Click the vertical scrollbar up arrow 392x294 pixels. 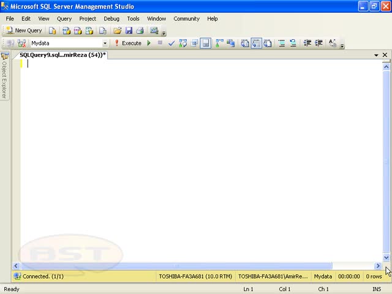point(386,67)
